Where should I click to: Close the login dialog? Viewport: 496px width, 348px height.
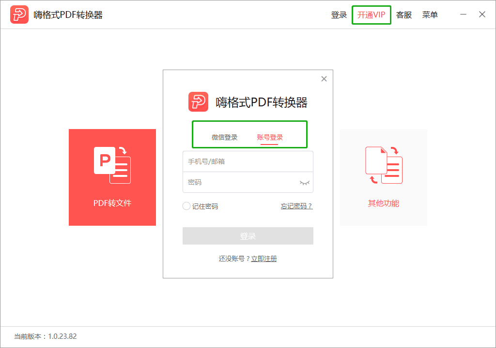[x=324, y=79]
